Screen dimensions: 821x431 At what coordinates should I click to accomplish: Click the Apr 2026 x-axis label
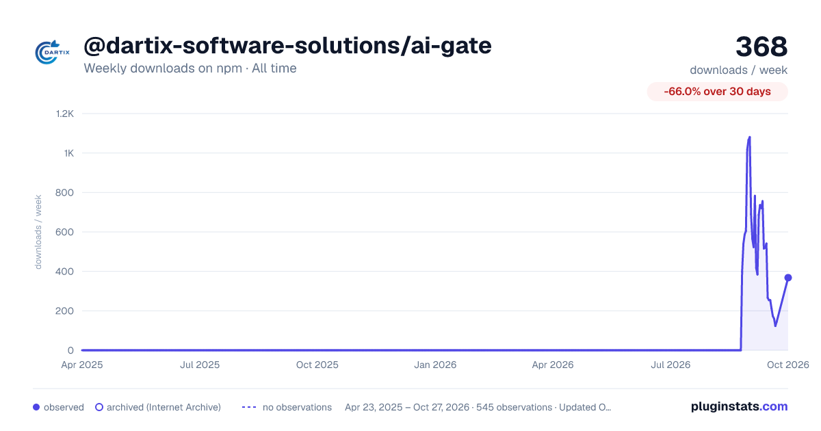[552, 365]
